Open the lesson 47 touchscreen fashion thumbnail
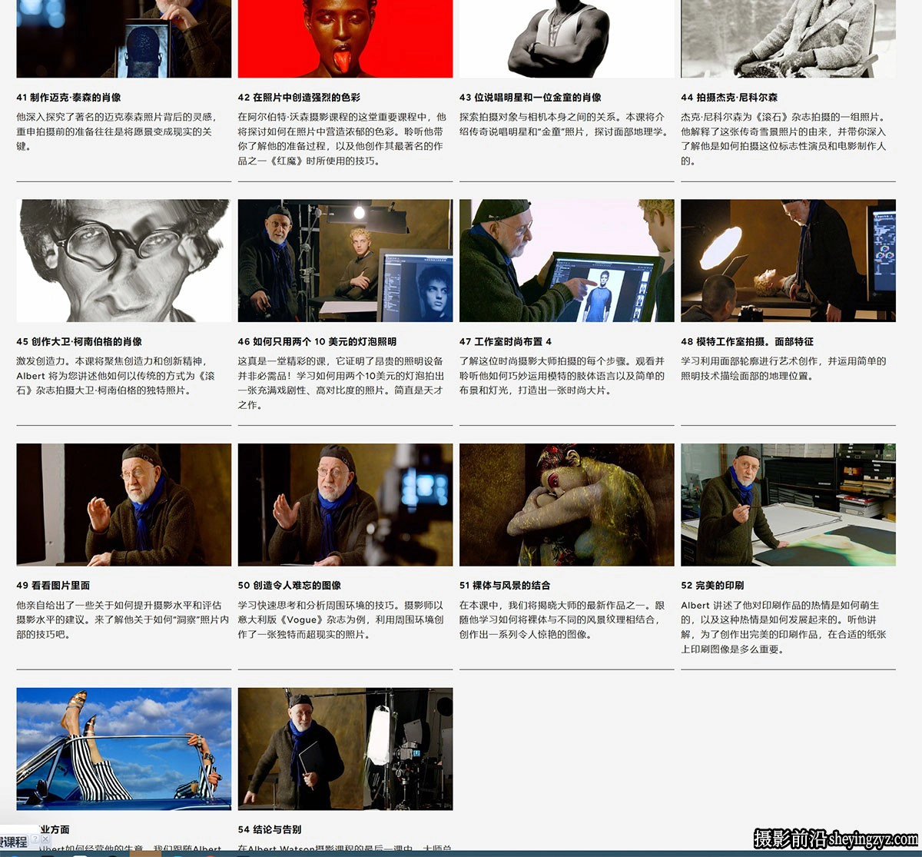Screen dimensions: 922x857 click(567, 261)
